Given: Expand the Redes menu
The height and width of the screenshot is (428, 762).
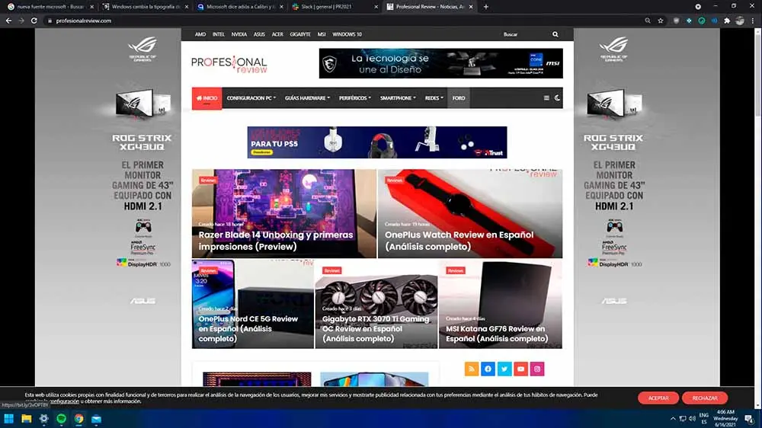Looking at the screenshot, I should point(434,98).
